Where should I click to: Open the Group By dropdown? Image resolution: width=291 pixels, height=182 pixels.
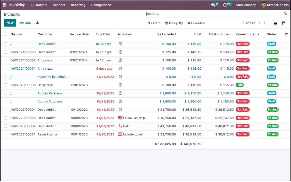[174, 23]
